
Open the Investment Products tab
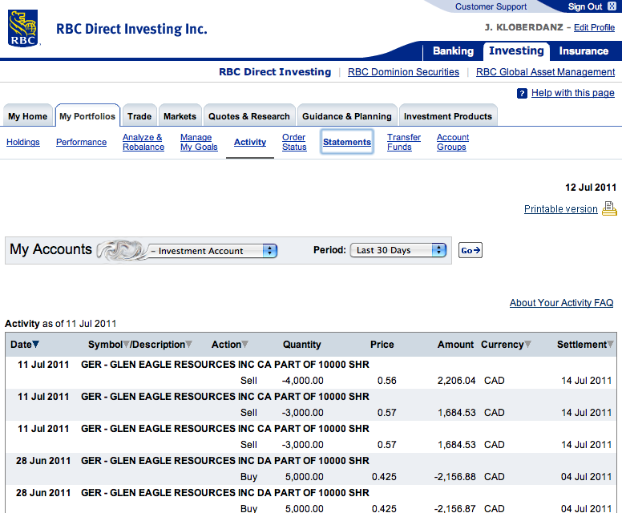tap(448, 116)
